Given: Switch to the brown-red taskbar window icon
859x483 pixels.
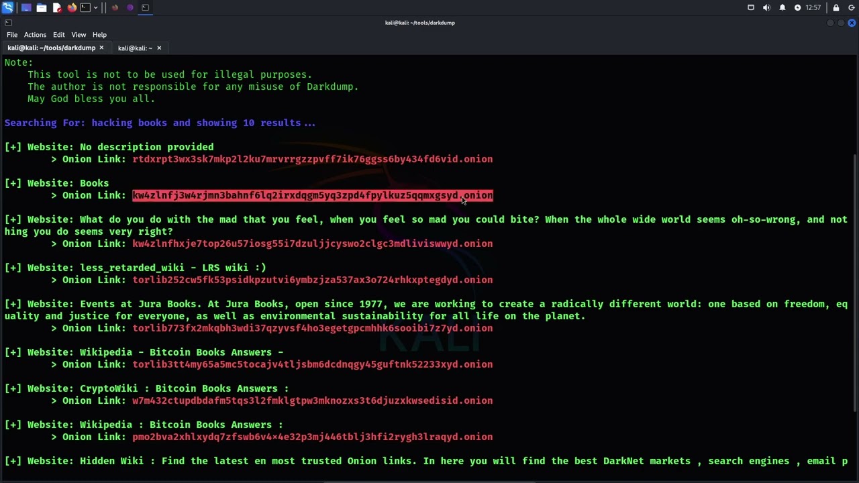Looking at the screenshot, I should tap(115, 7).
